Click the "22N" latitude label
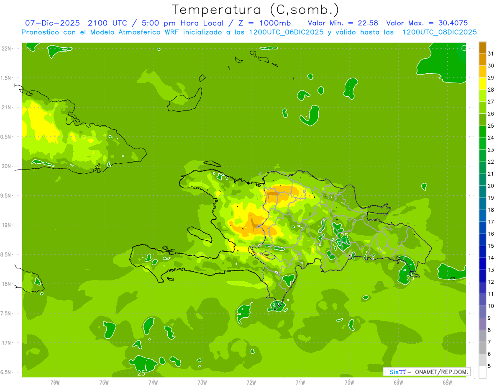502x388 pixels. point(6,49)
